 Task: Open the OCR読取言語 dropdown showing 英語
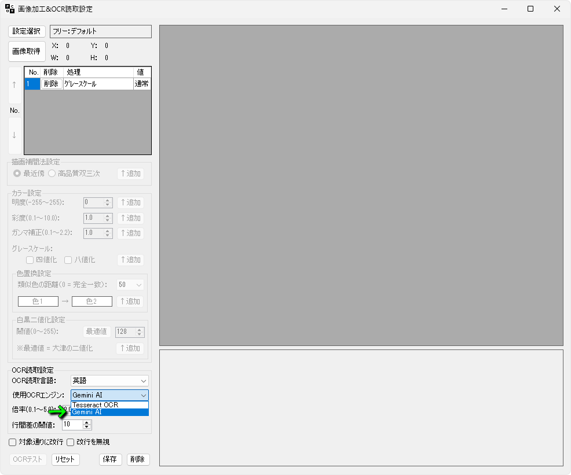[x=109, y=381]
